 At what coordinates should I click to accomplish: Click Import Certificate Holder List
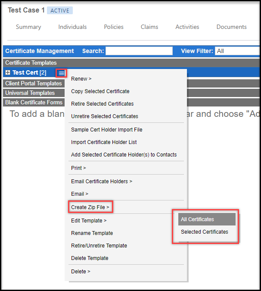(x=104, y=142)
